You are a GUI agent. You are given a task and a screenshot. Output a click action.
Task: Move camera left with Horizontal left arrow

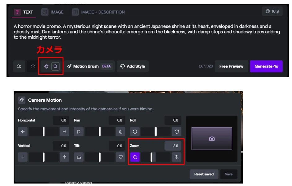23,131
